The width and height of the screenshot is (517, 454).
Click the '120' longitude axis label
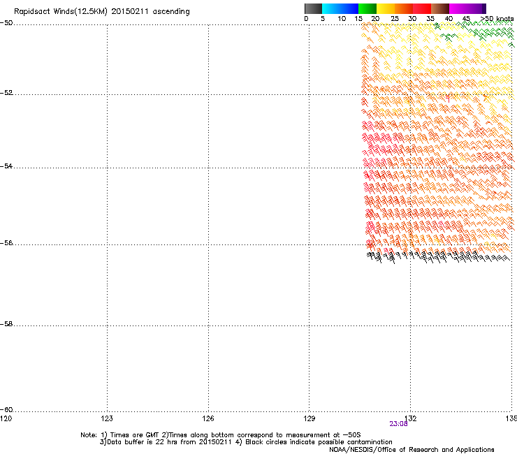(x=6, y=418)
